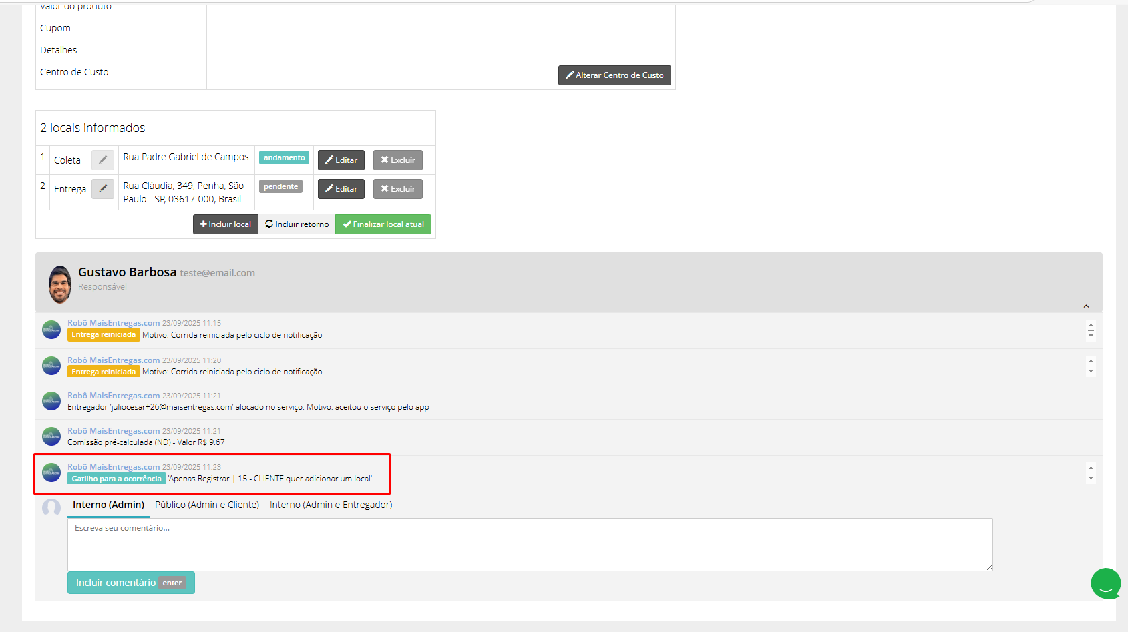
Task: Click pencil icon beside Coleta row
Action: pyautogui.click(x=103, y=160)
